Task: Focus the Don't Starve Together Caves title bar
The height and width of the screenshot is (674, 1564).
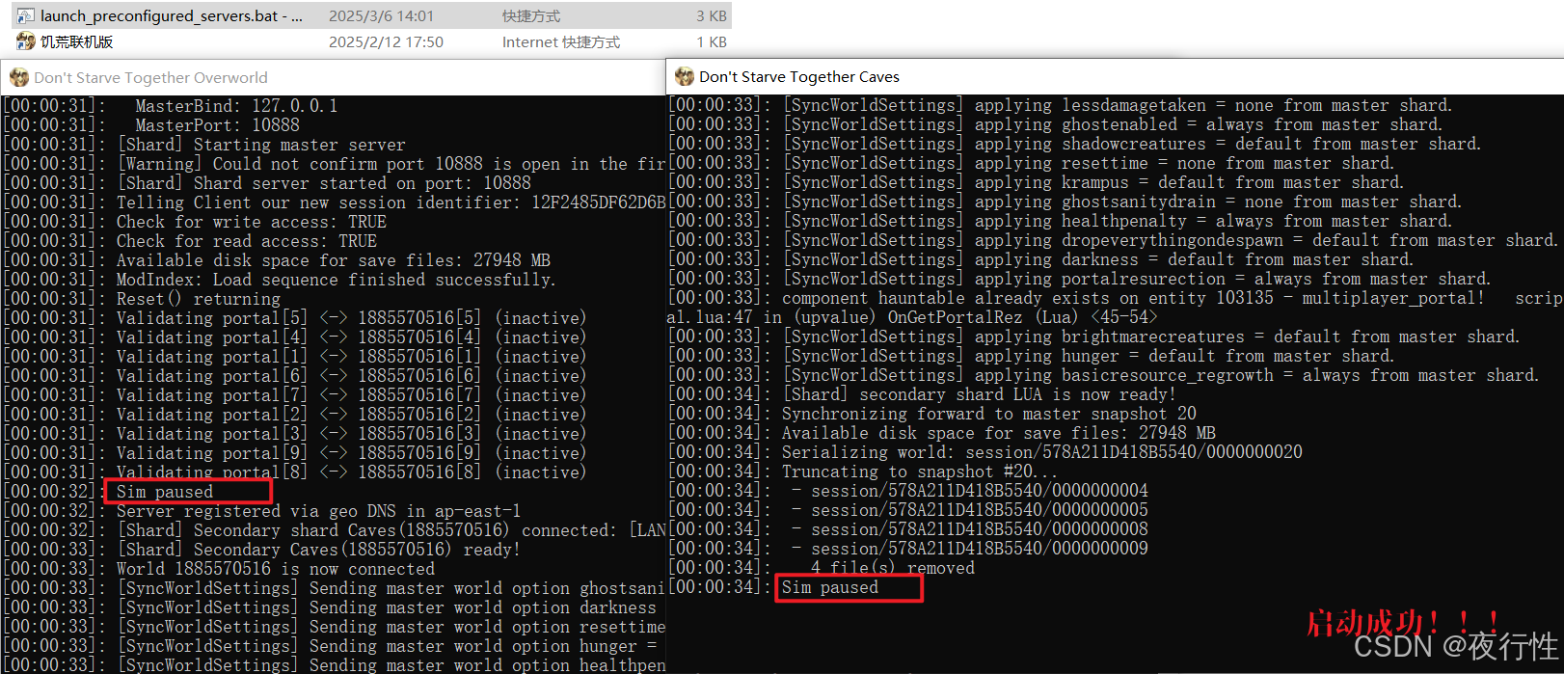Action: coord(1115,76)
